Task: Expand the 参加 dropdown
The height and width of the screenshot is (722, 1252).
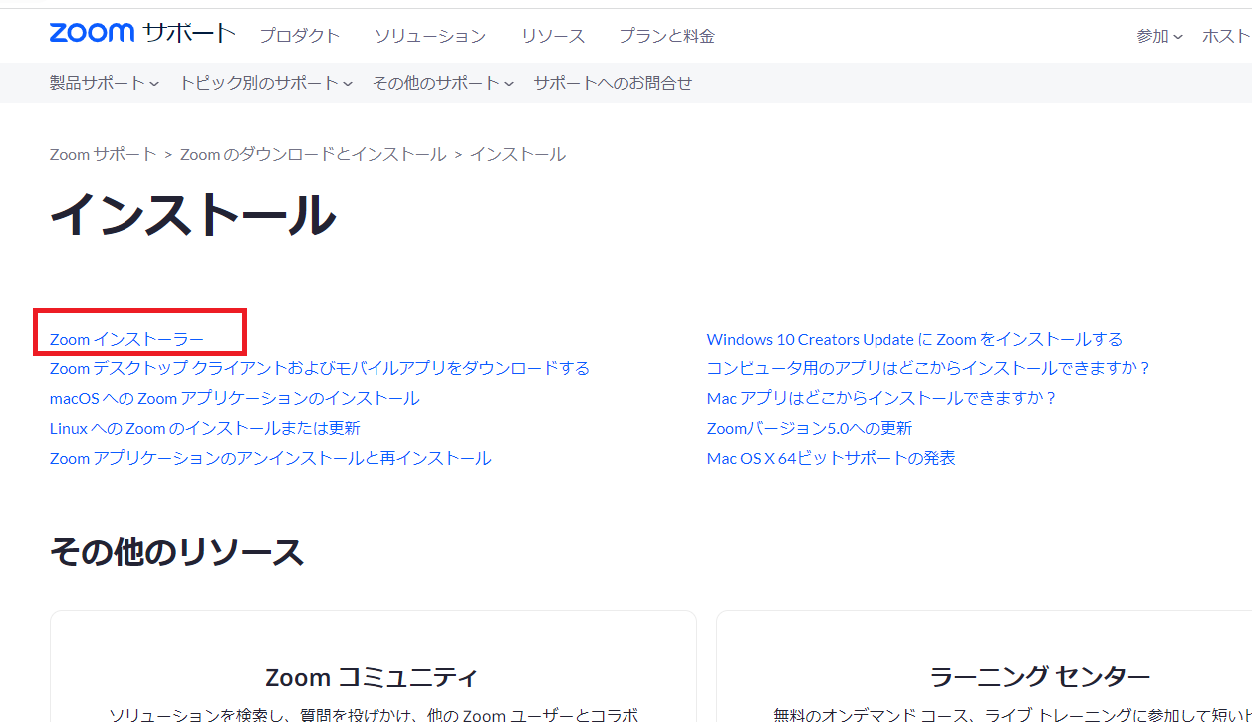Action: coord(1159,36)
